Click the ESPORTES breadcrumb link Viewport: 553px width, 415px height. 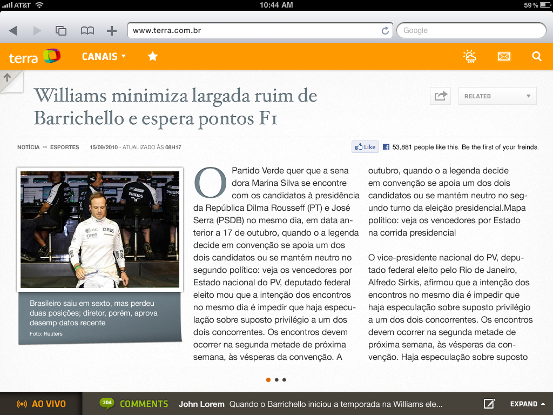65,147
